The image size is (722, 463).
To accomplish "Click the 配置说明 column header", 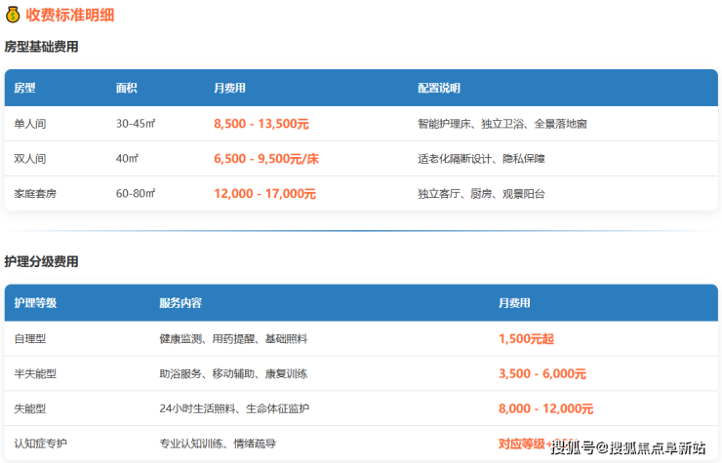I will 438,88.
